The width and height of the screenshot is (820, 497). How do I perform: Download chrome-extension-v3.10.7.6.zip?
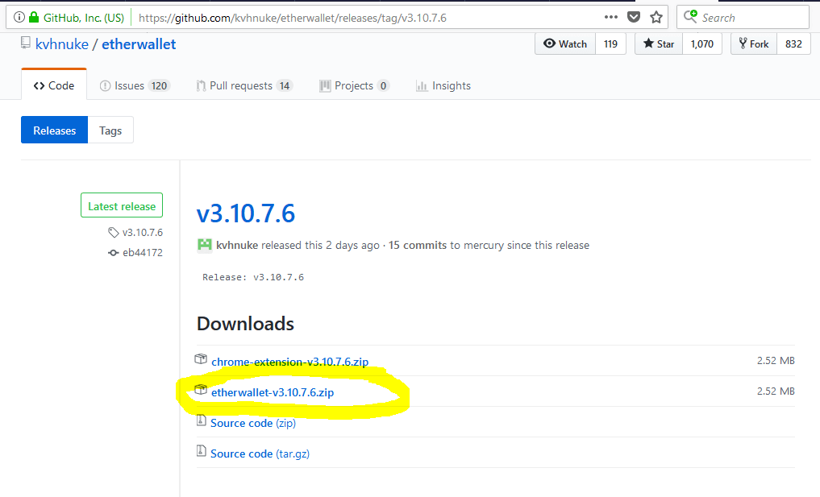pos(289,362)
